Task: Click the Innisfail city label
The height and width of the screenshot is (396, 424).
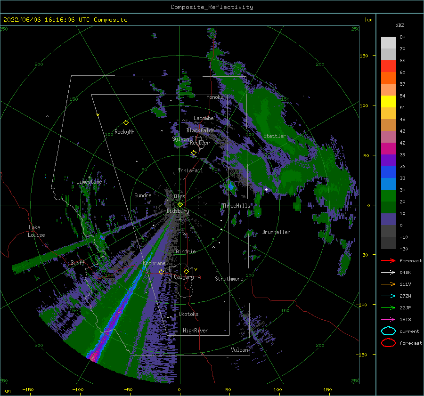Action: pos(190,170)
